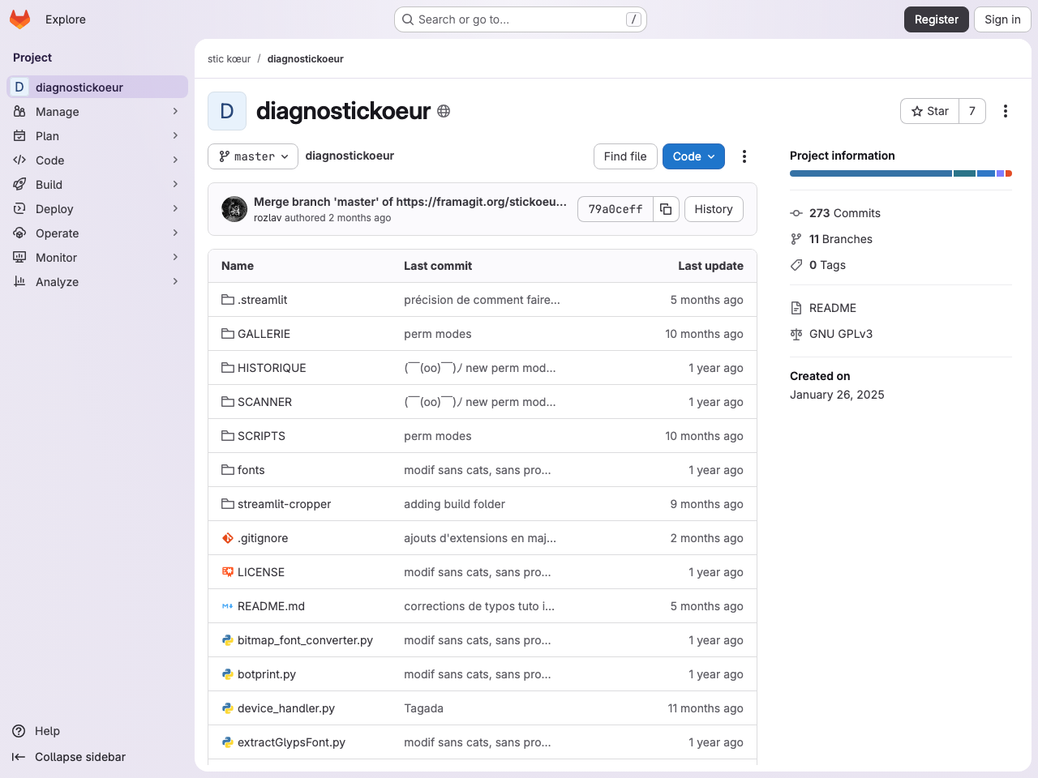Click the tag icon beside 0 Tags
The height and width of the screenshot is (778, 1038).
point(796,264)
